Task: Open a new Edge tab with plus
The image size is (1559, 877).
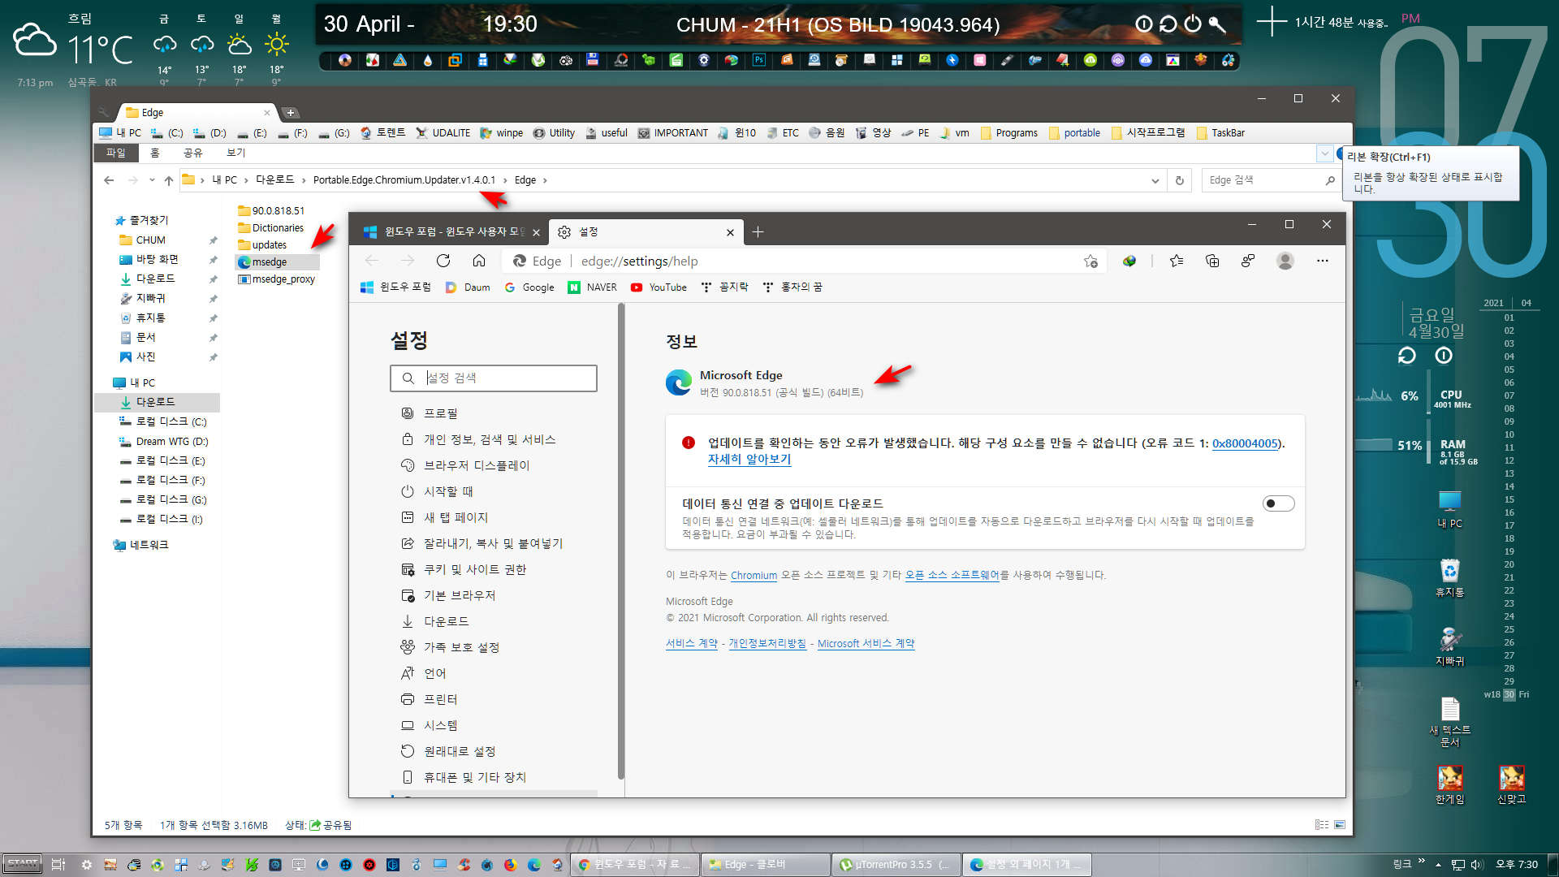Action: 758,232
